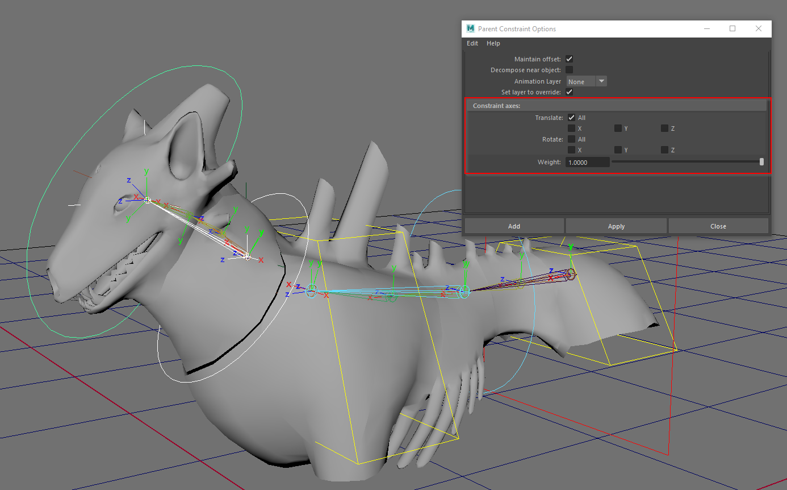787x490 pixels.
Task: Close the dialog with the title bar X
Action: click(759, 28)
